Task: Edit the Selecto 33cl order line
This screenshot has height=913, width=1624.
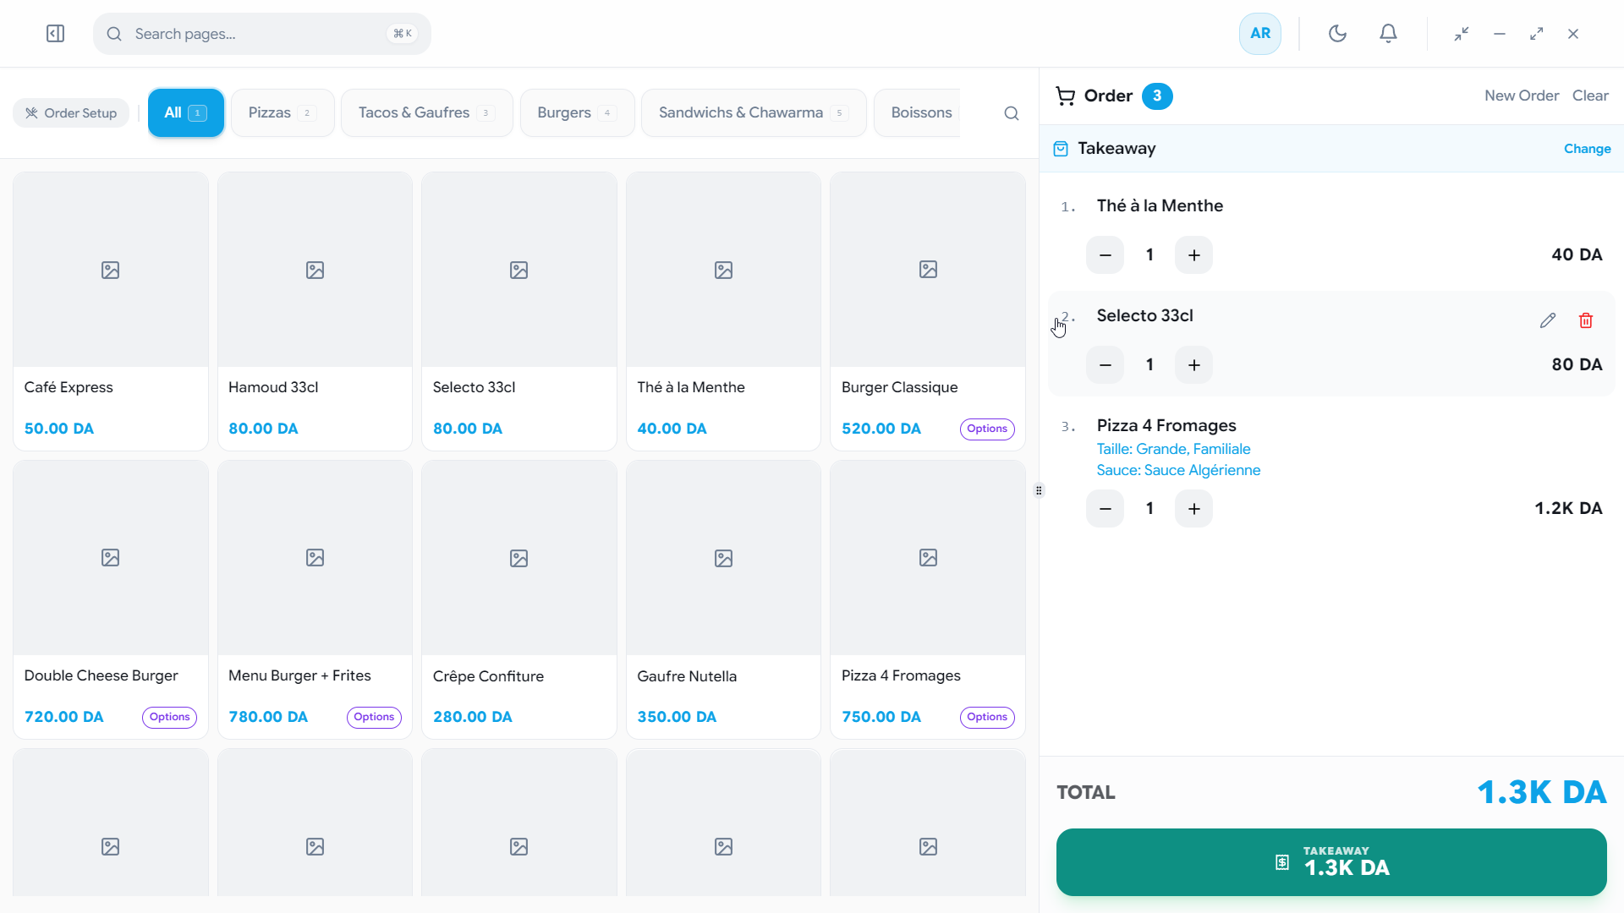Action: [1547, 320]
